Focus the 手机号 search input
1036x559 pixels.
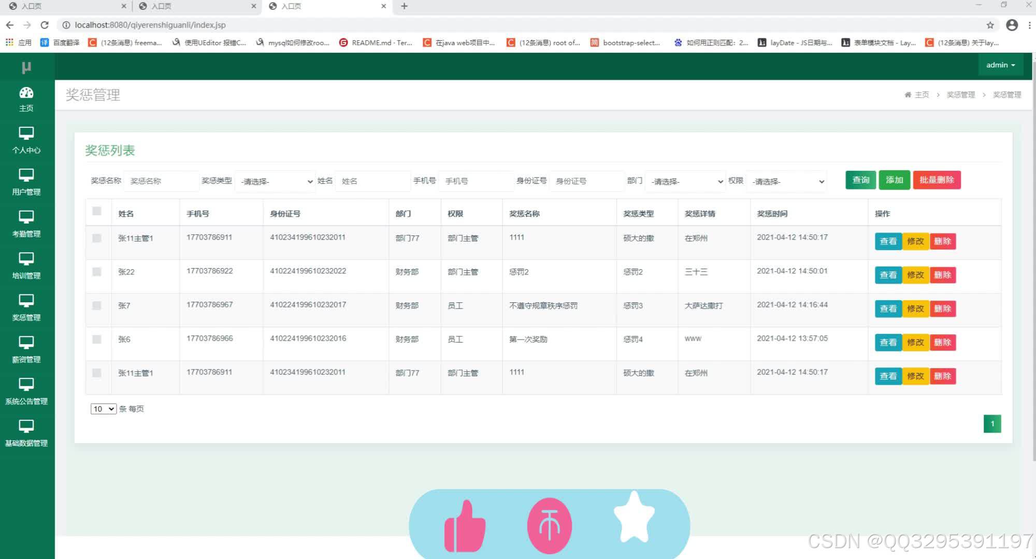pos(476,181)
